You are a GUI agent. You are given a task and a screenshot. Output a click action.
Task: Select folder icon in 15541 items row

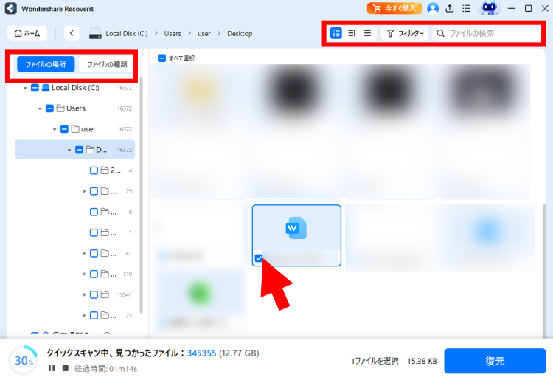(x=105, y=294)
